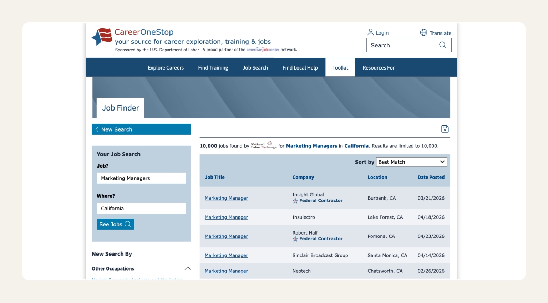Open the Robert Half Marketing Manager job link
The image size is (548, 303).
click(226, 236)
